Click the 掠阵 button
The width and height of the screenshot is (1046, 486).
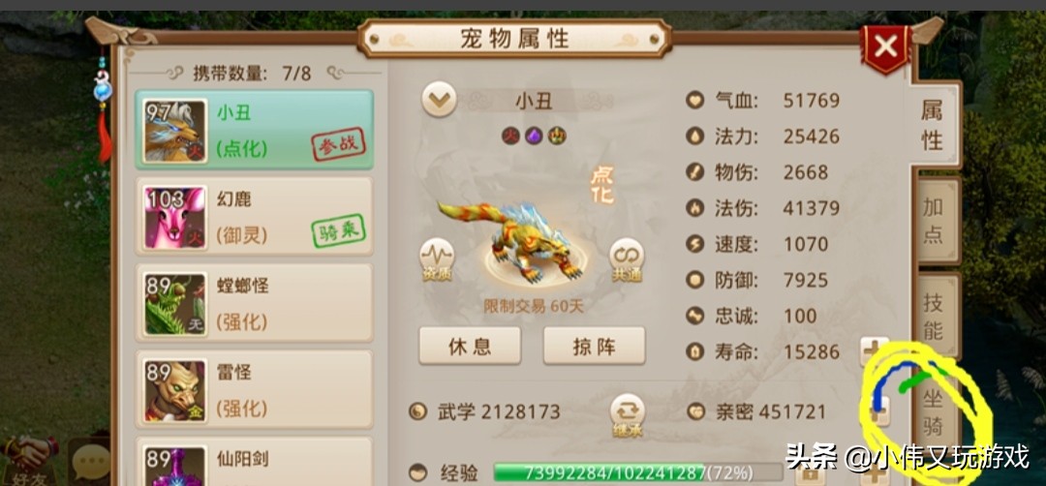coord(594,346)
